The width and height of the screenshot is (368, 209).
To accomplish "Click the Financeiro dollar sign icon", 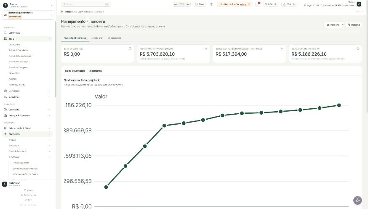I will pos(5,134).
